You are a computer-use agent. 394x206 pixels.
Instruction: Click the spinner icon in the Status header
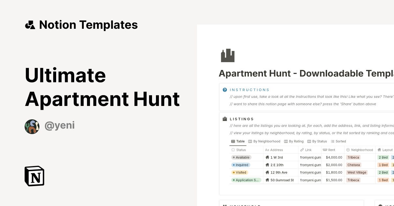pos(233,150)
